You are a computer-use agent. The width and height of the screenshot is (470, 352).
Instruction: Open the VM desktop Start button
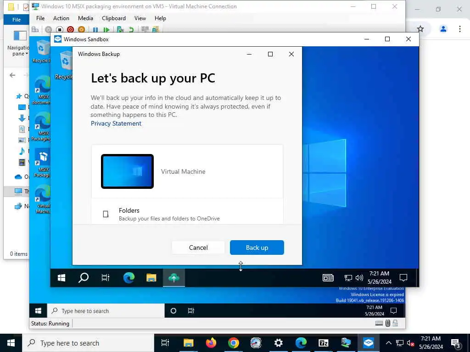38,311
